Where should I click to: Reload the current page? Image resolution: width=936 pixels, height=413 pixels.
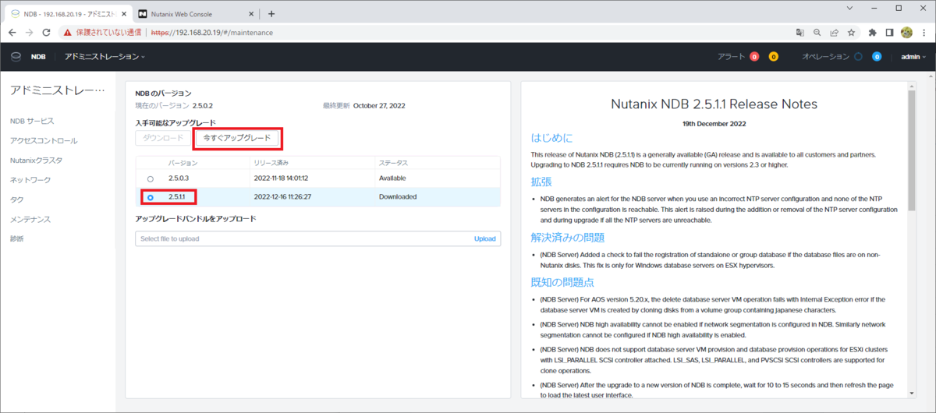coord(47,33)
